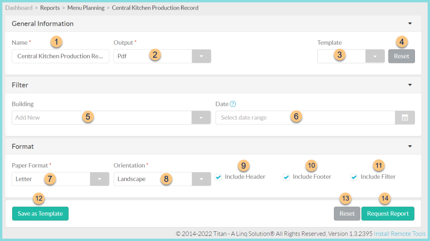430x241 pixels.
Task: Open the Output format dropdown
Action: coord(201,56)
